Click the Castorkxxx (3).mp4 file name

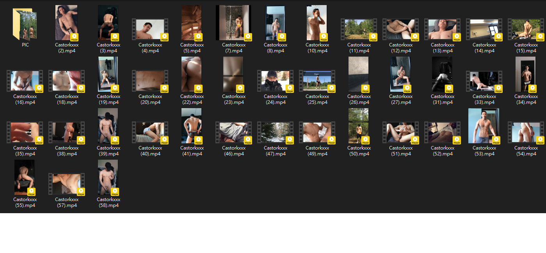tap(108, 48)
